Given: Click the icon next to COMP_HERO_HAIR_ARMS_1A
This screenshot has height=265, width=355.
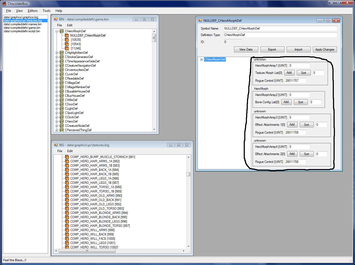Looking at the screenshot, I should 67,161.
